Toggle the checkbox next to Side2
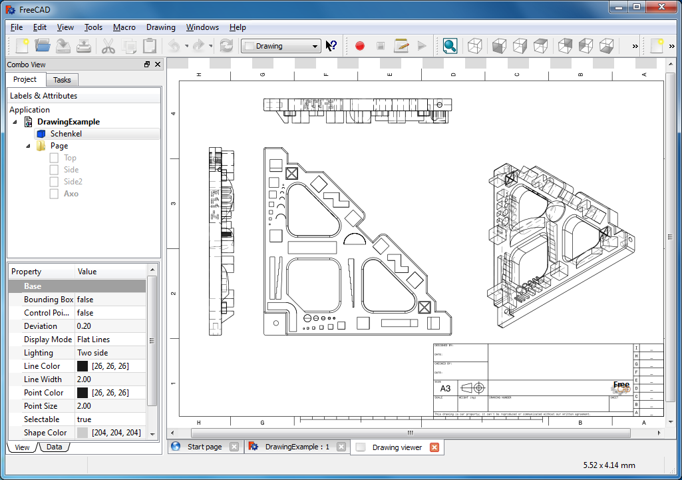 pos(53,182)
